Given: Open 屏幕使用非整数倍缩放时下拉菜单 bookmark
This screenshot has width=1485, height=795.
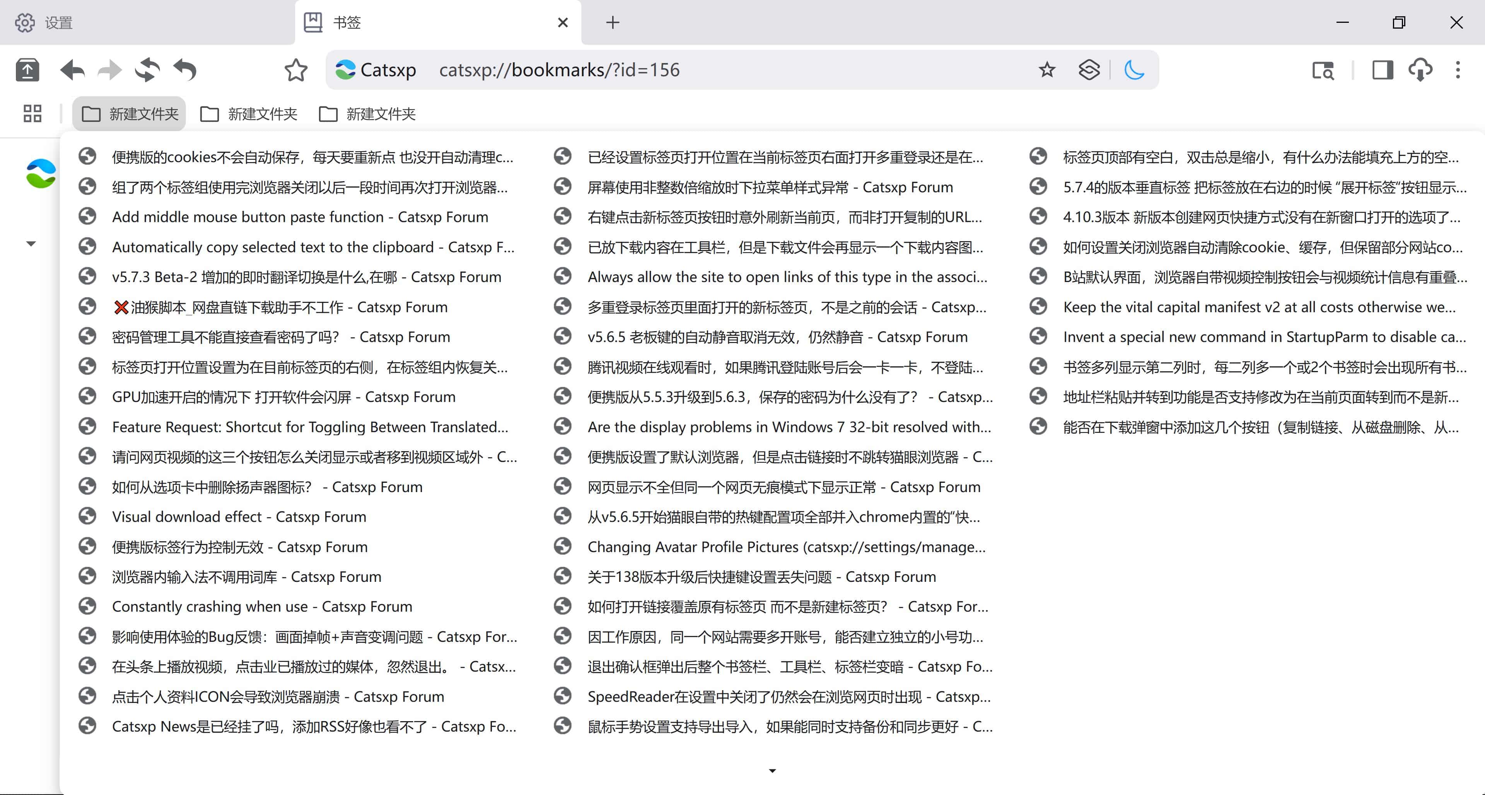Looking at the screenshot, I should click(x=773, y=187).
